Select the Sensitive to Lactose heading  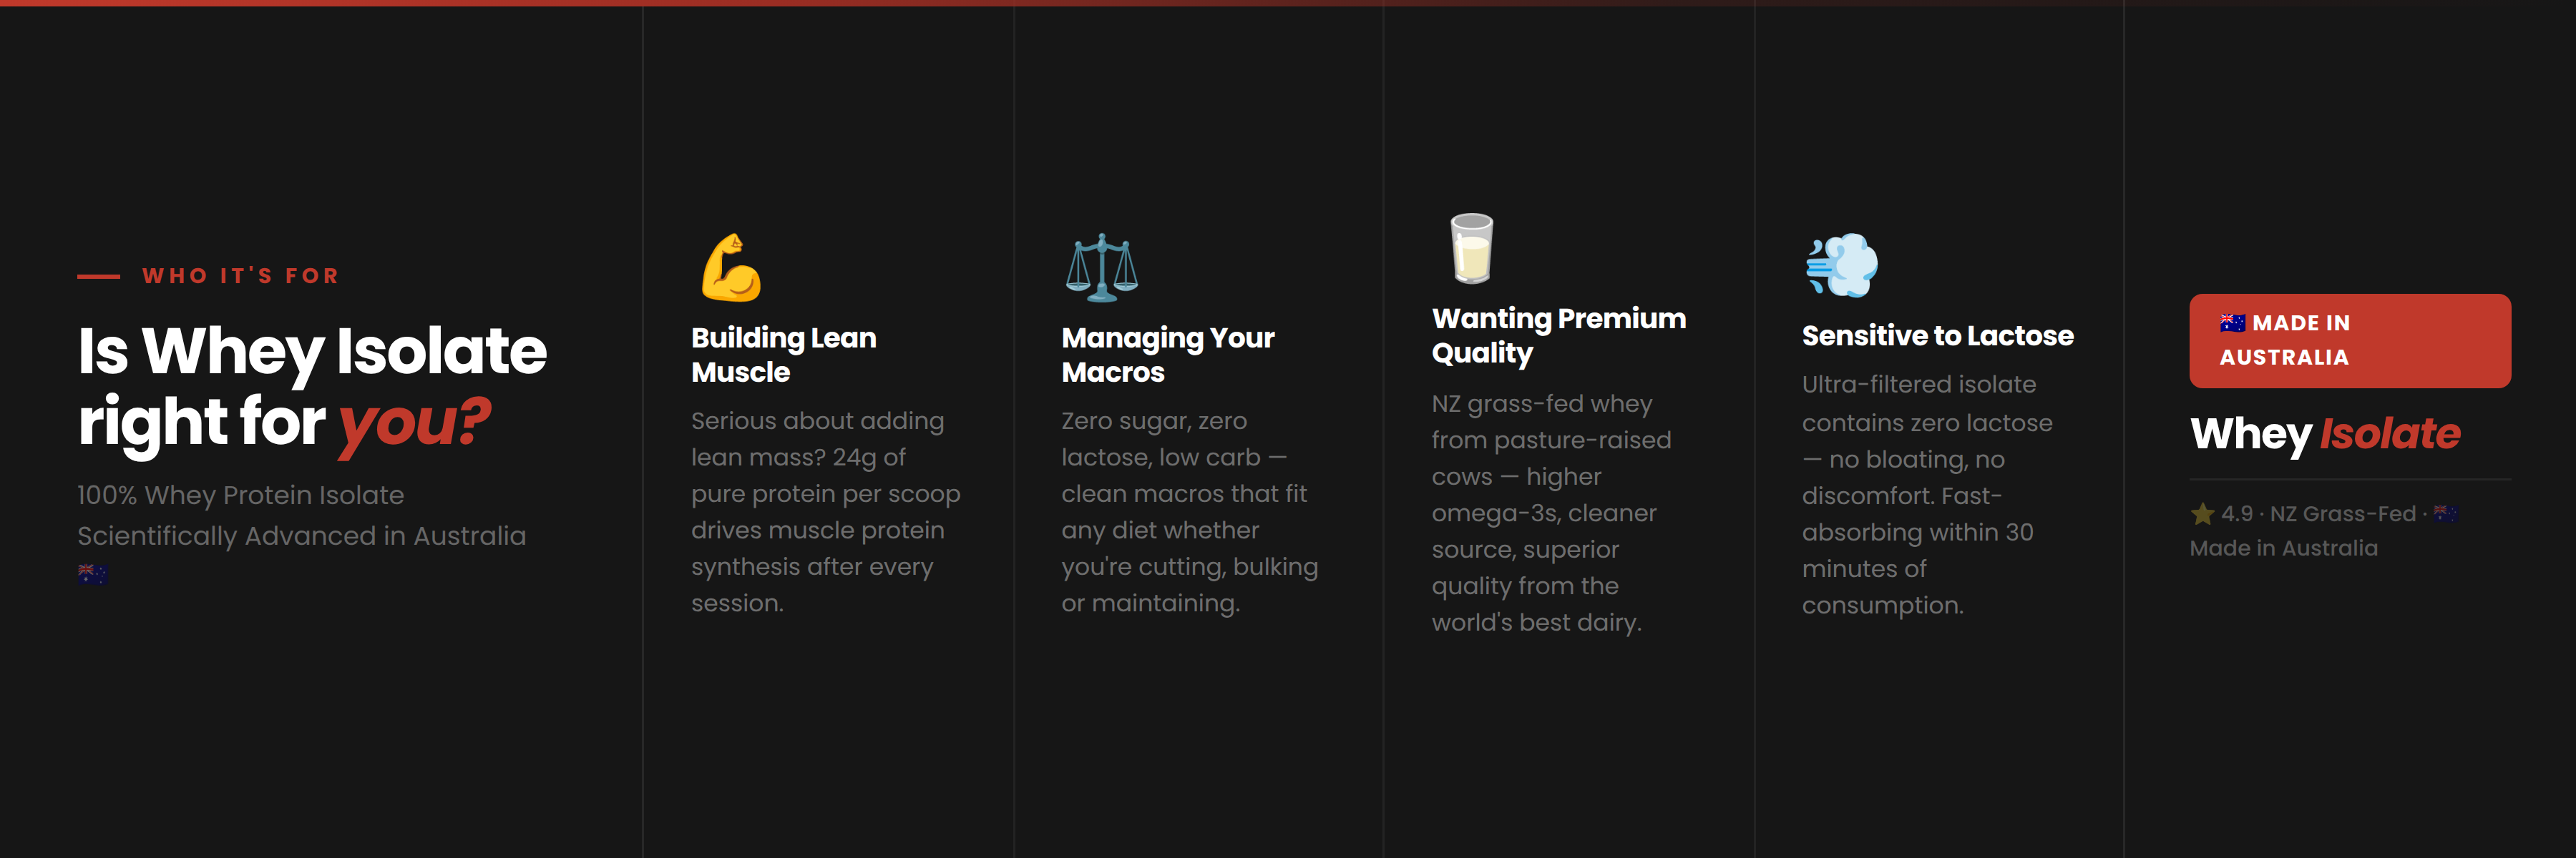pos(1937,335)
